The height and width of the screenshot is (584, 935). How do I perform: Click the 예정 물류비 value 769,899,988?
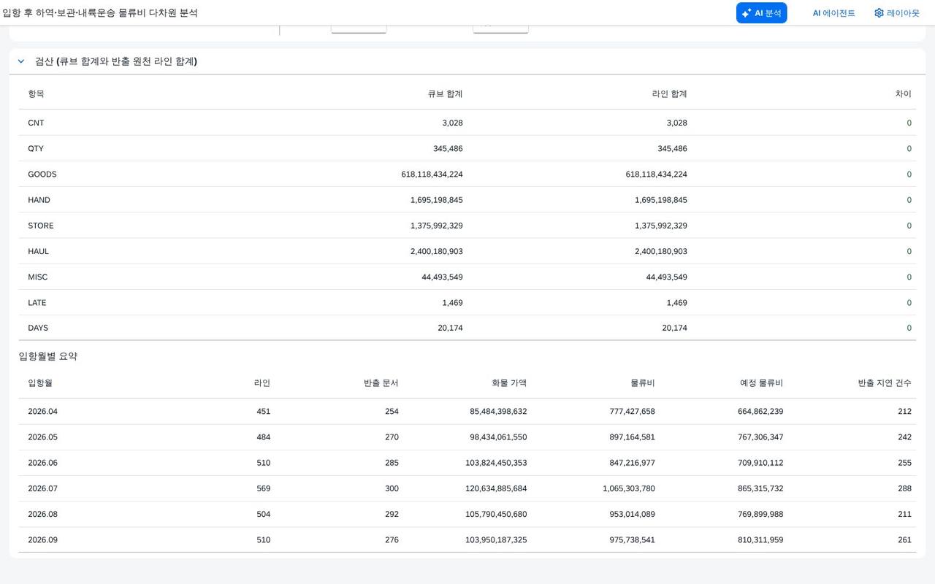(x=760, y=514)
